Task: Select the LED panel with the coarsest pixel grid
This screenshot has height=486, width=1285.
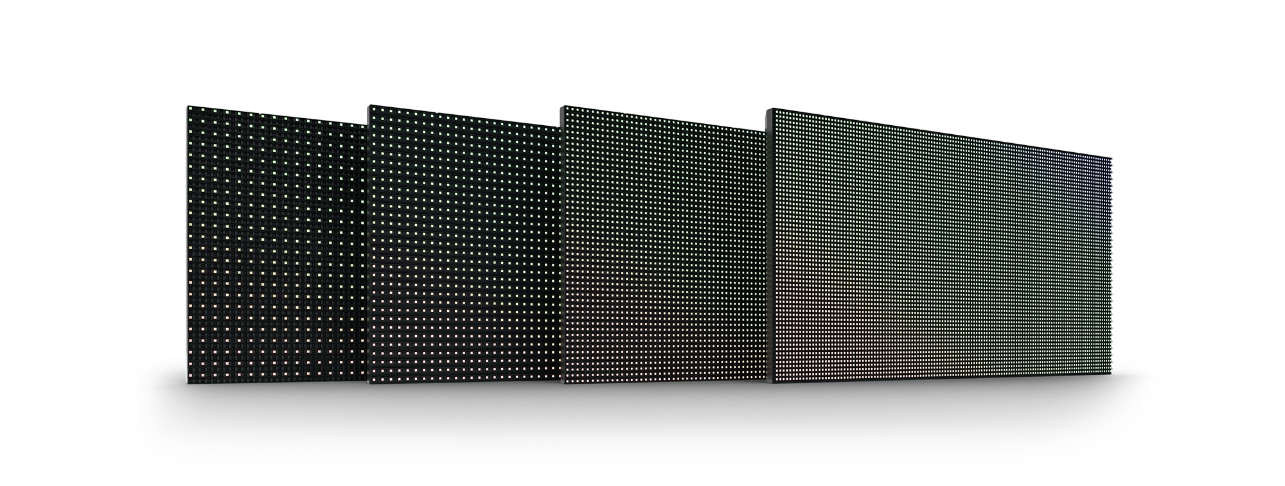Action: [276, 243]
